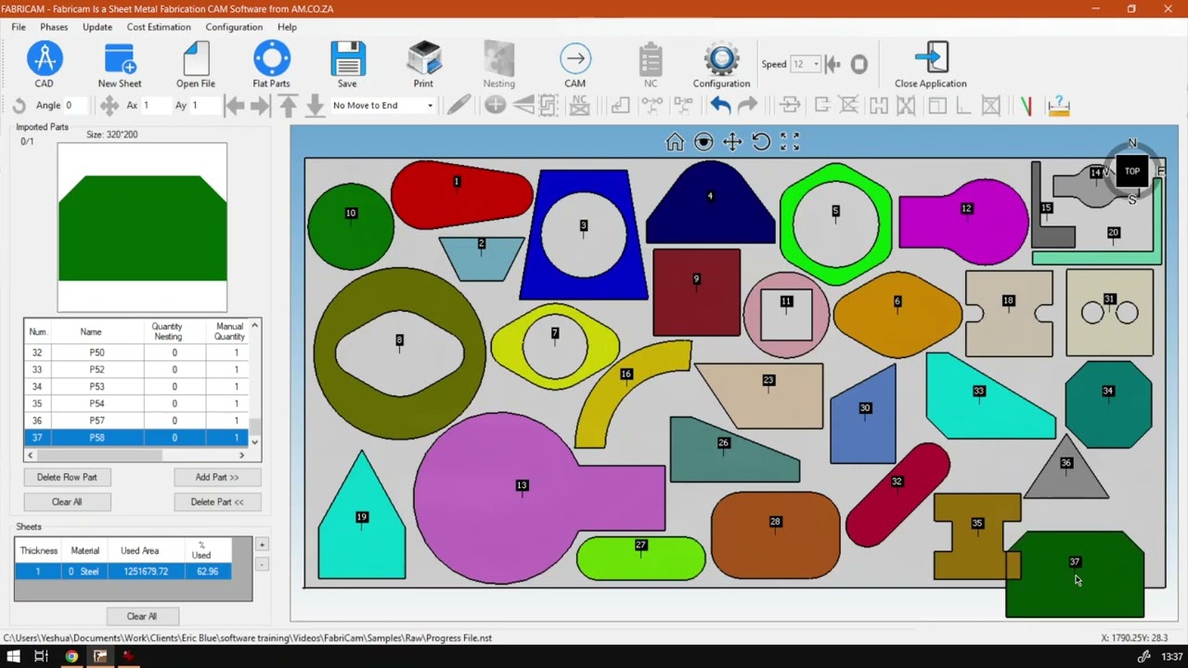Open the Windows Start menu
The height and width of the screenshot is (668, 1188).
[x=14, y=657]
